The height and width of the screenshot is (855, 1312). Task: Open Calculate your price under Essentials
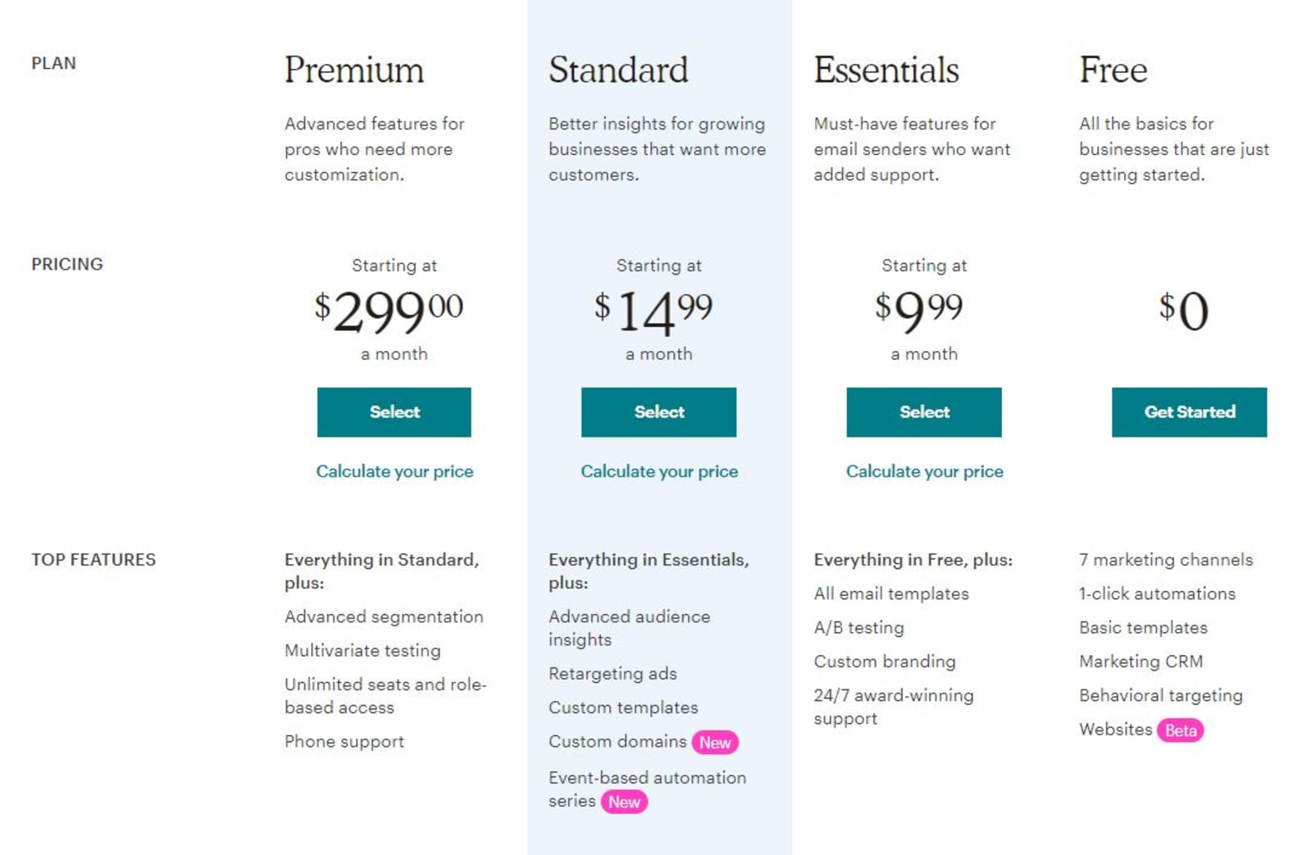(925, 471)
